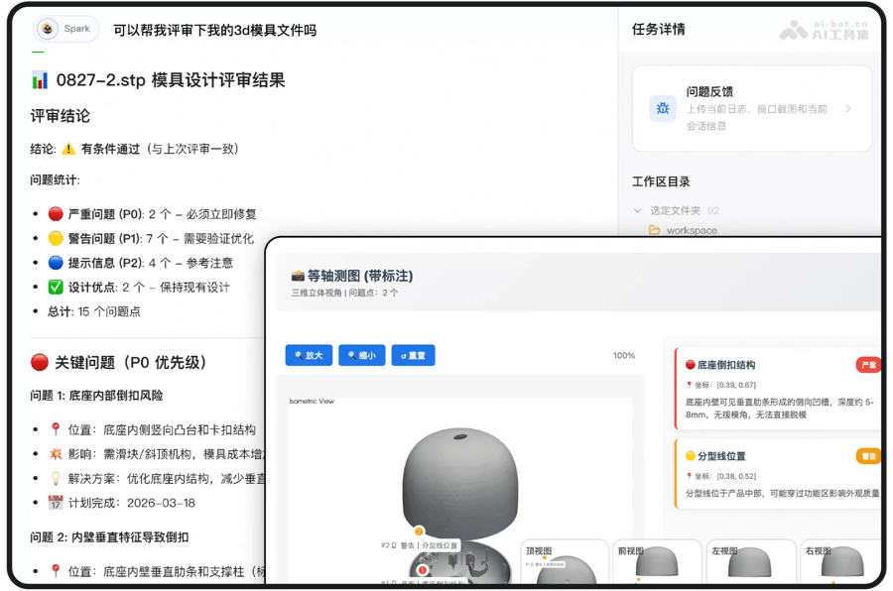Click the Spark avatar icon
This screenshot has height=591, width=893.
coord(49,30)
